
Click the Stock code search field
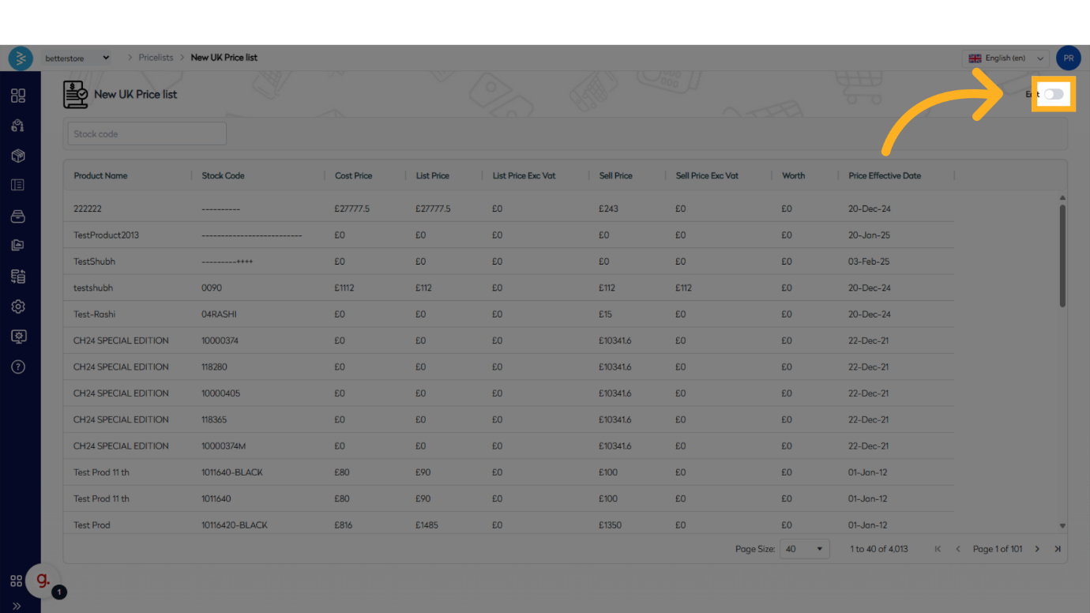(147, 134)
